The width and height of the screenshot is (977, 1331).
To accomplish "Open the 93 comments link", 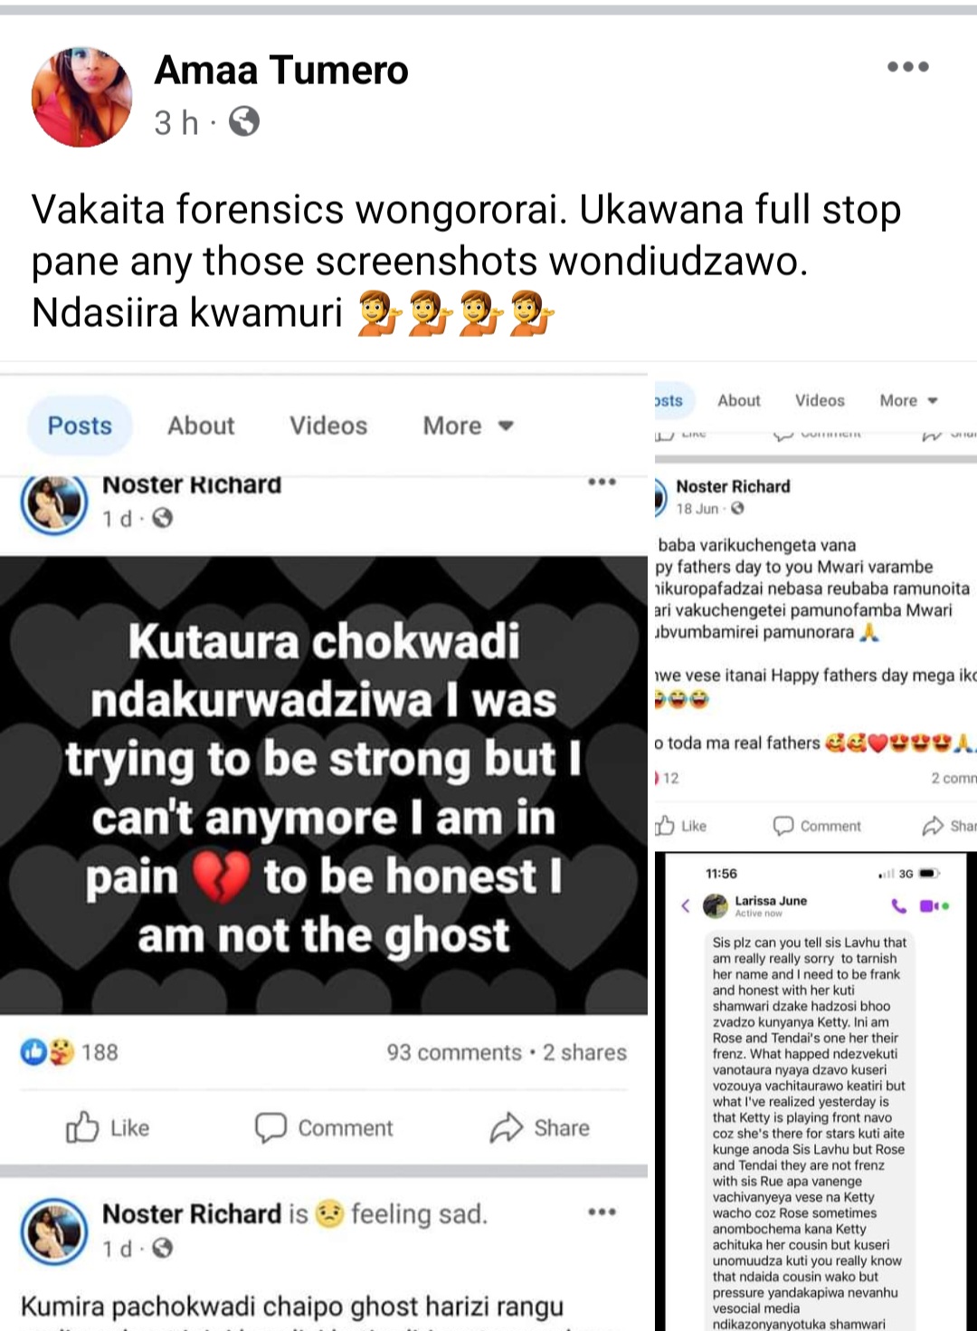I will 454,1052.
